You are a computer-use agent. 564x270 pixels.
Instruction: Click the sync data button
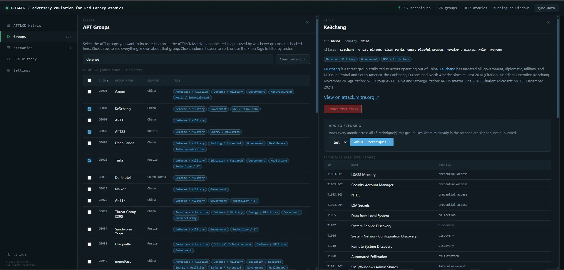[x=546, y=8]
